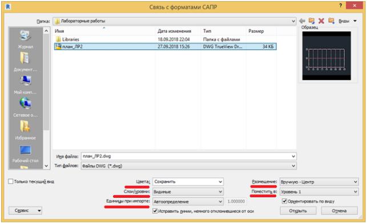
Task: Close the Связь с форматами САПР dialog
Action: tap(354, 5)
